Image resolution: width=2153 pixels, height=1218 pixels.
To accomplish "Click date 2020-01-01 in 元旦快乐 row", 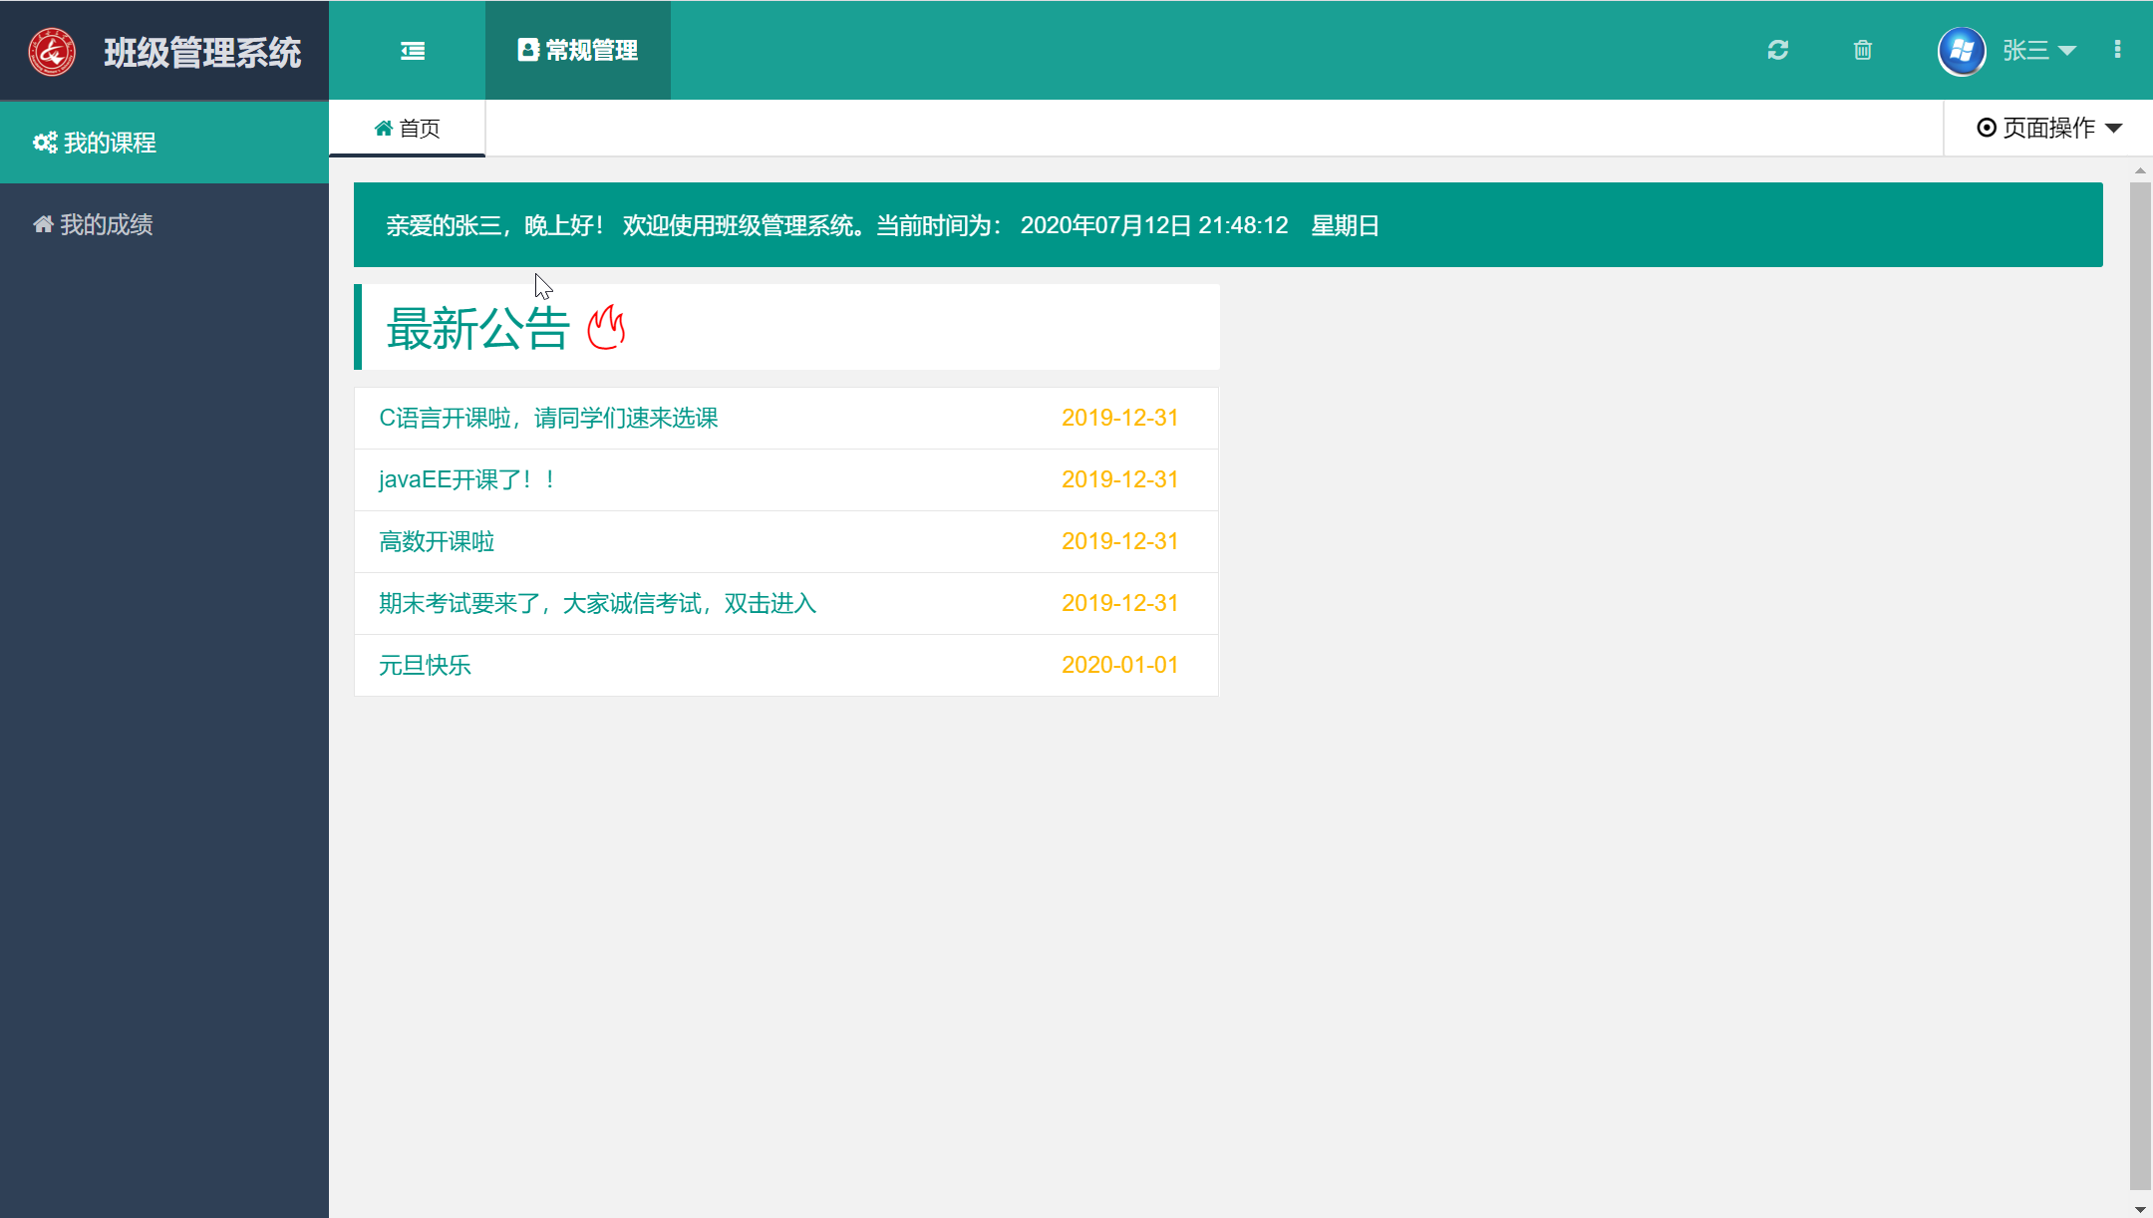I will 1119,665.
